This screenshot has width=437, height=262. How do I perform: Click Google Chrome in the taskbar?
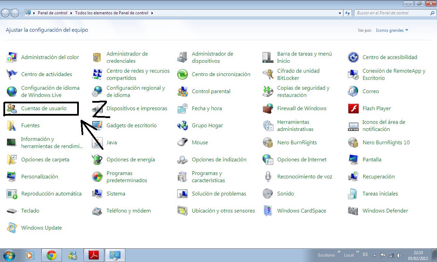[x=52, y=255]
